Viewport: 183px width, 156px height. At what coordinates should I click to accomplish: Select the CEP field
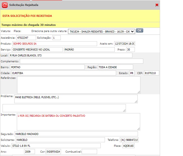pos(151,73)
